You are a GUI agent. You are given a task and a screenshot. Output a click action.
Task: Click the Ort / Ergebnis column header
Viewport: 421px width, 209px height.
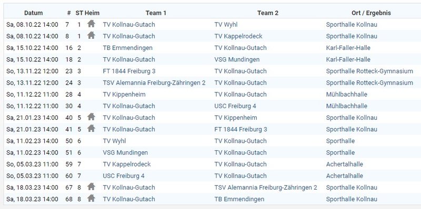371,13
